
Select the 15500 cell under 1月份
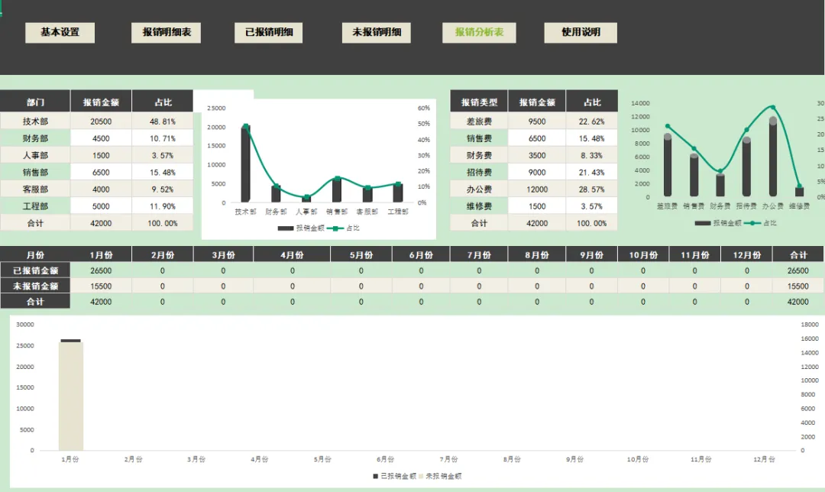pyautogui.click(x=101, y=286)
